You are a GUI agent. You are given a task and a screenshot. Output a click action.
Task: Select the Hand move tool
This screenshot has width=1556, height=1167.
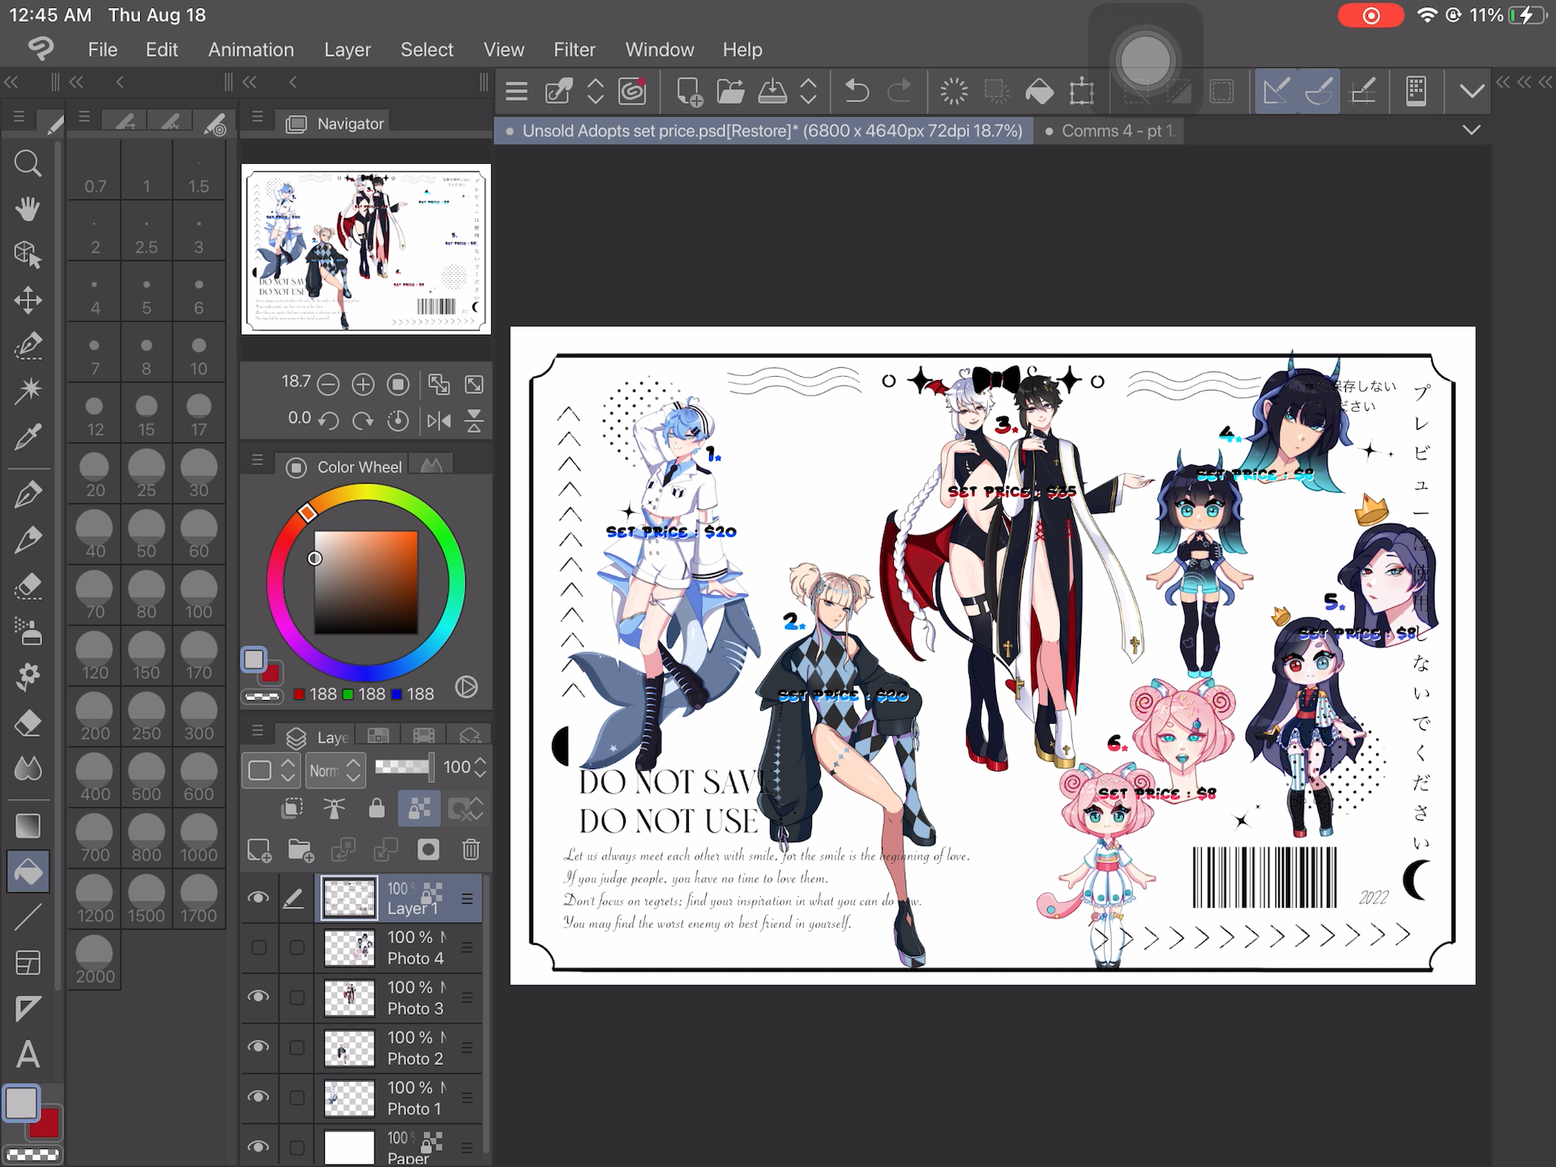(28, 209)
